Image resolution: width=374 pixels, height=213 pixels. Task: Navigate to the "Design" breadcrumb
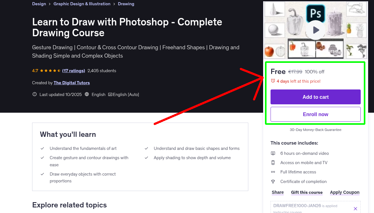point(39,4)
